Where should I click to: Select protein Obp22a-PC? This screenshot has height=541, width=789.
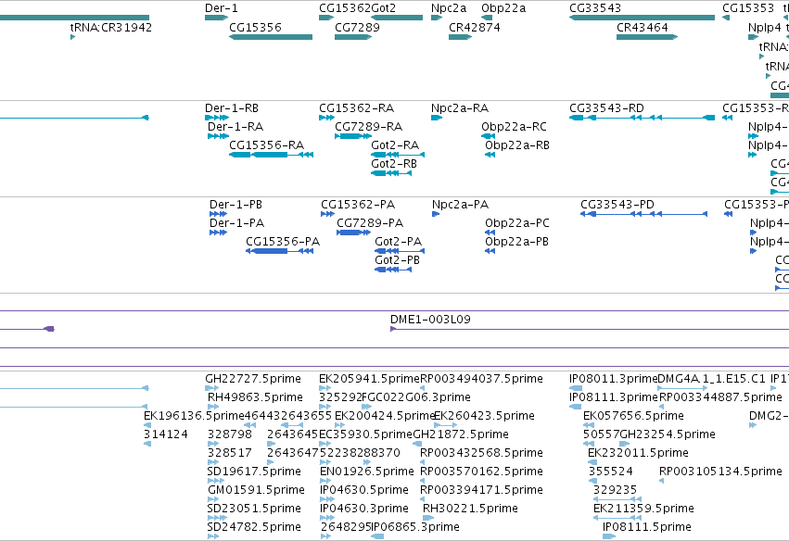pos(490,233)
